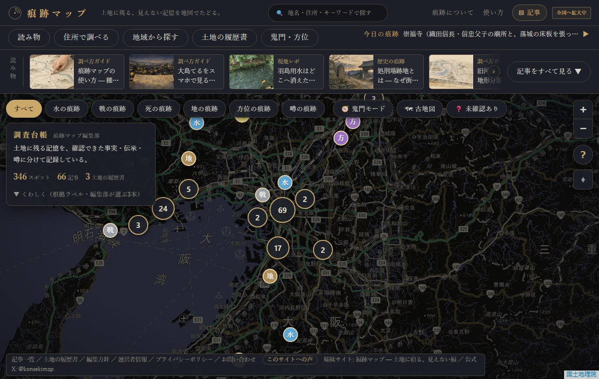Open cluster 2 right of cluster 69
Viewport: 599px width, 379px height.
[304, 199]
